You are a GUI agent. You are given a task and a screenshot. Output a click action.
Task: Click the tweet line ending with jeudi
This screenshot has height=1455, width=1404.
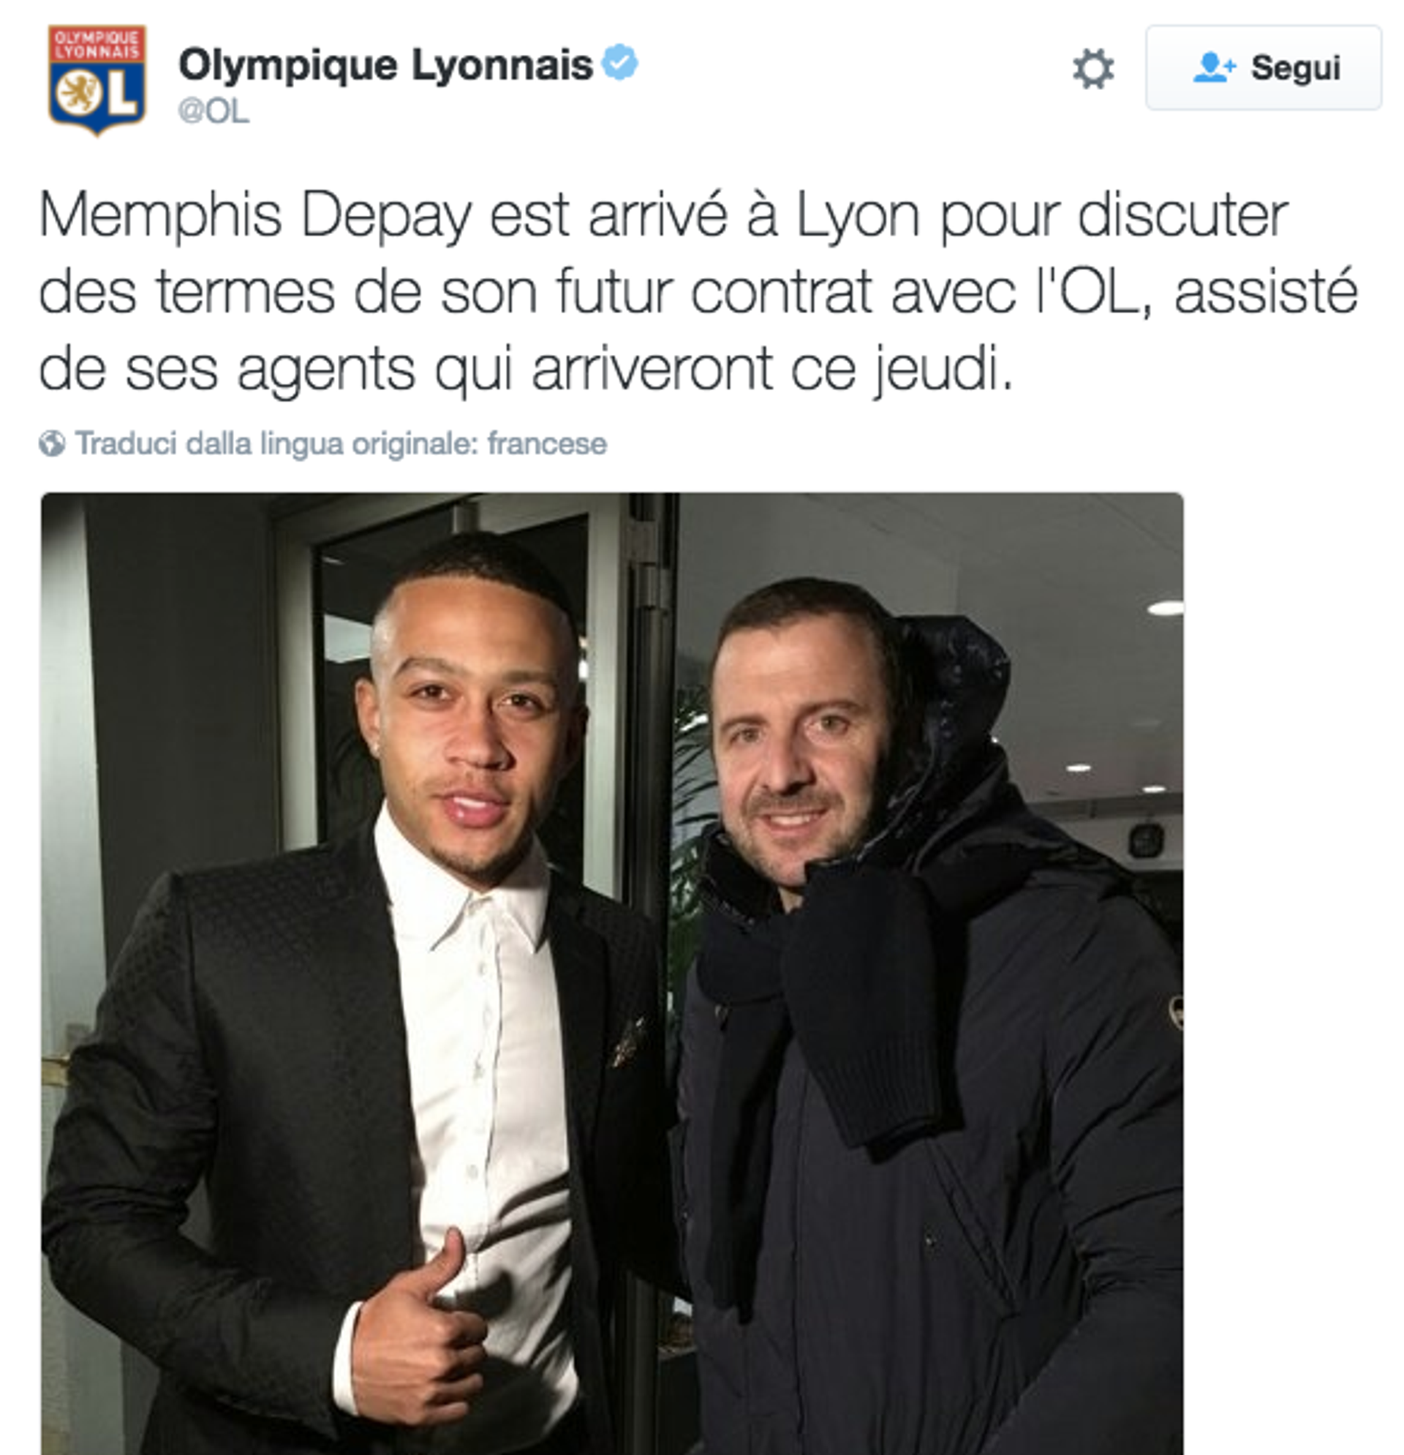[525, 368]
